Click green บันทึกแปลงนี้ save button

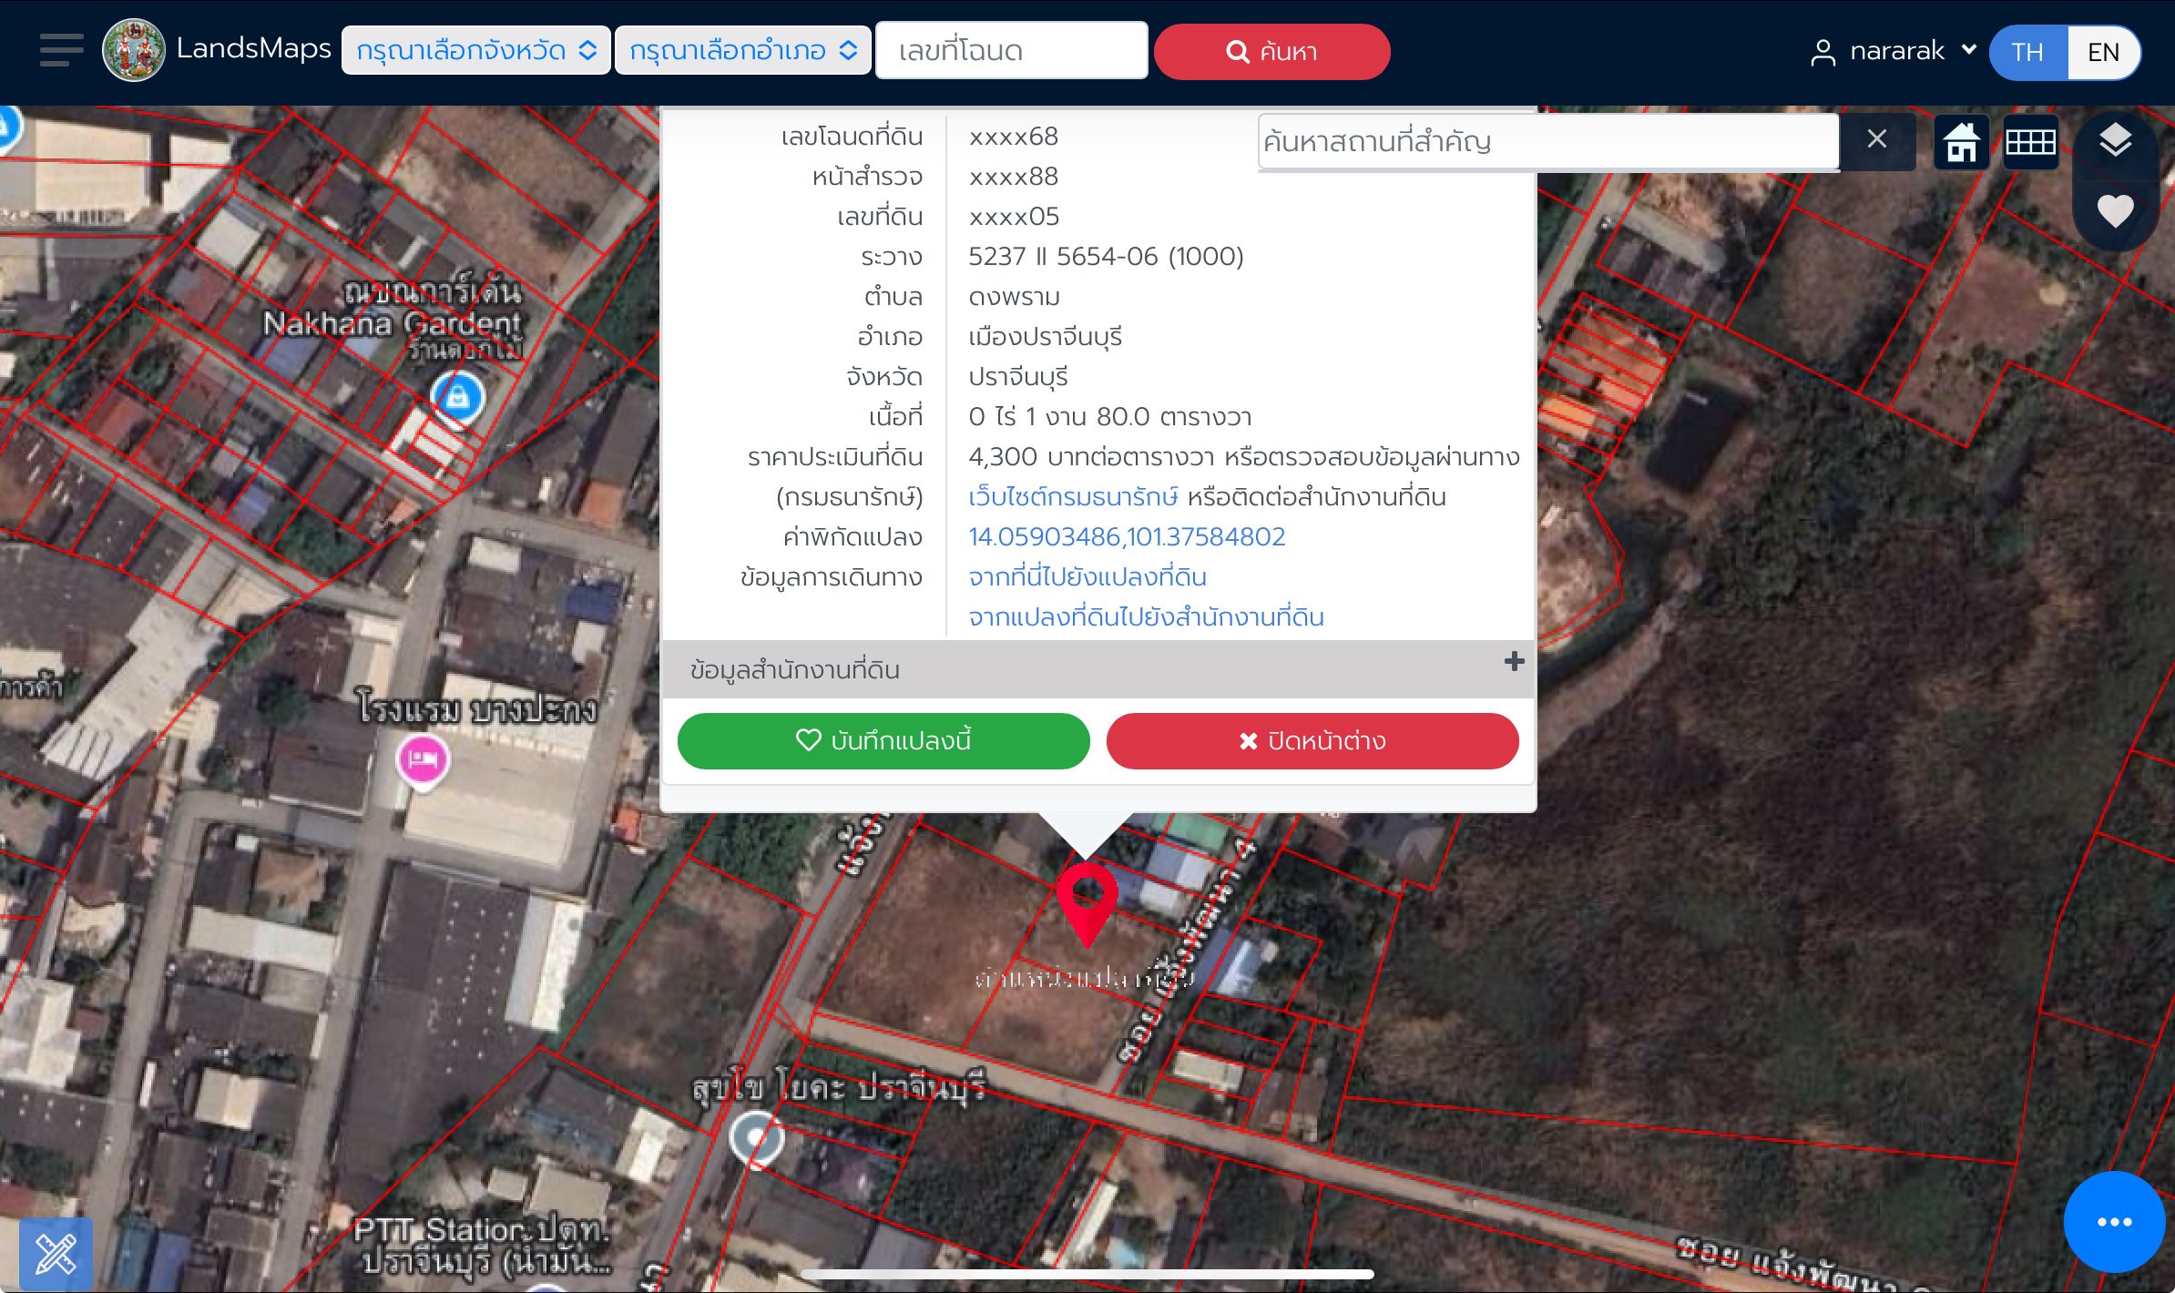click(883, 740)
